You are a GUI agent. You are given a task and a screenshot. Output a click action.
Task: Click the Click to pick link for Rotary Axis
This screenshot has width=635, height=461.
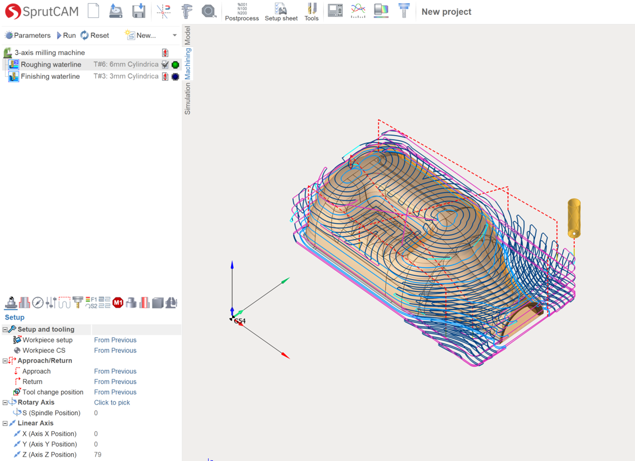pyautogui.click(x=112, y=402)
